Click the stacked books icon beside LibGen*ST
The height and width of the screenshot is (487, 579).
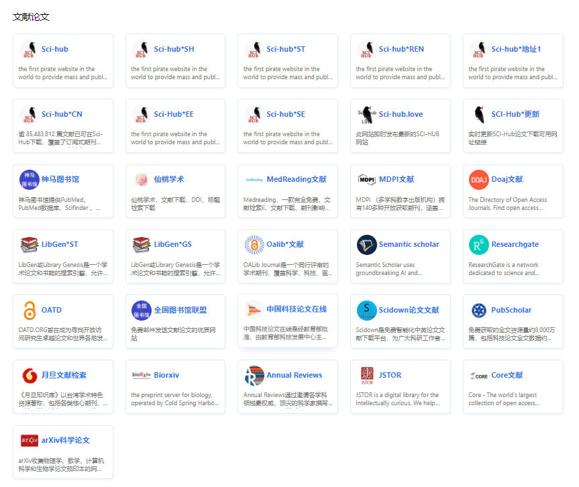click(x=29, y=245)
